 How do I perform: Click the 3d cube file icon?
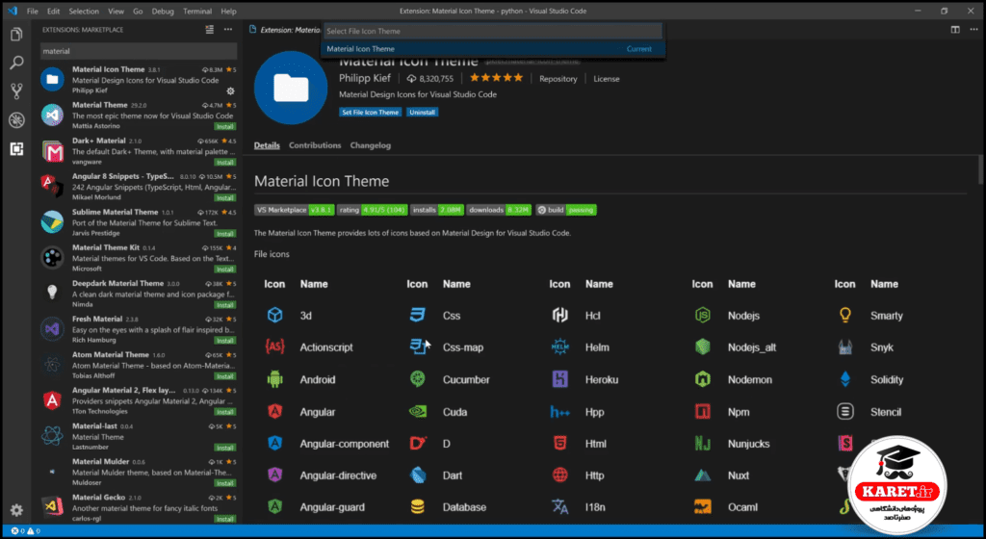pos(274,315)
